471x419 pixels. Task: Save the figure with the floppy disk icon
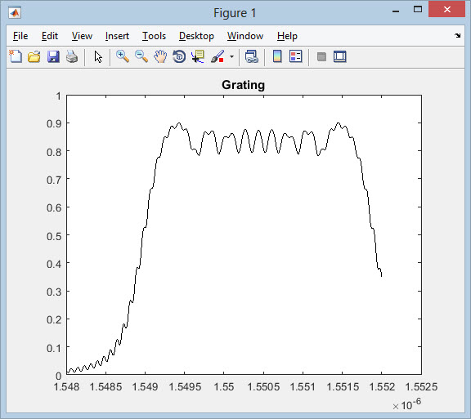53,56
